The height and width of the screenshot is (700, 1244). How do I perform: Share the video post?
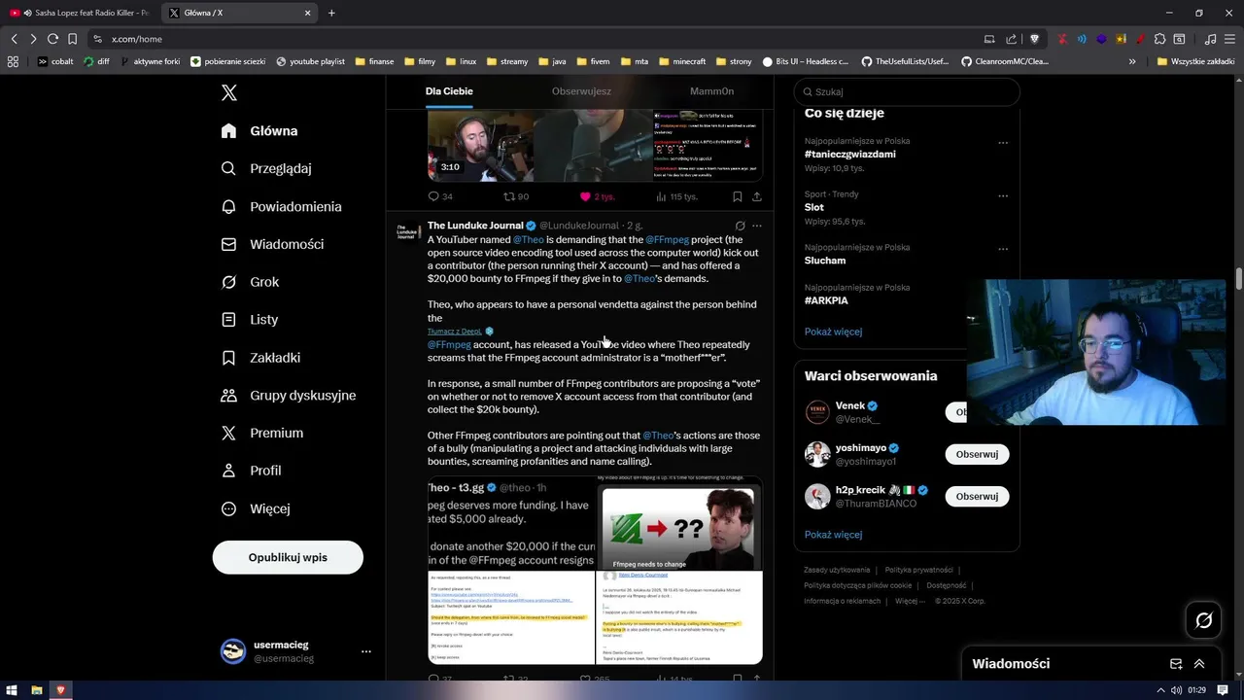[756, 196]
